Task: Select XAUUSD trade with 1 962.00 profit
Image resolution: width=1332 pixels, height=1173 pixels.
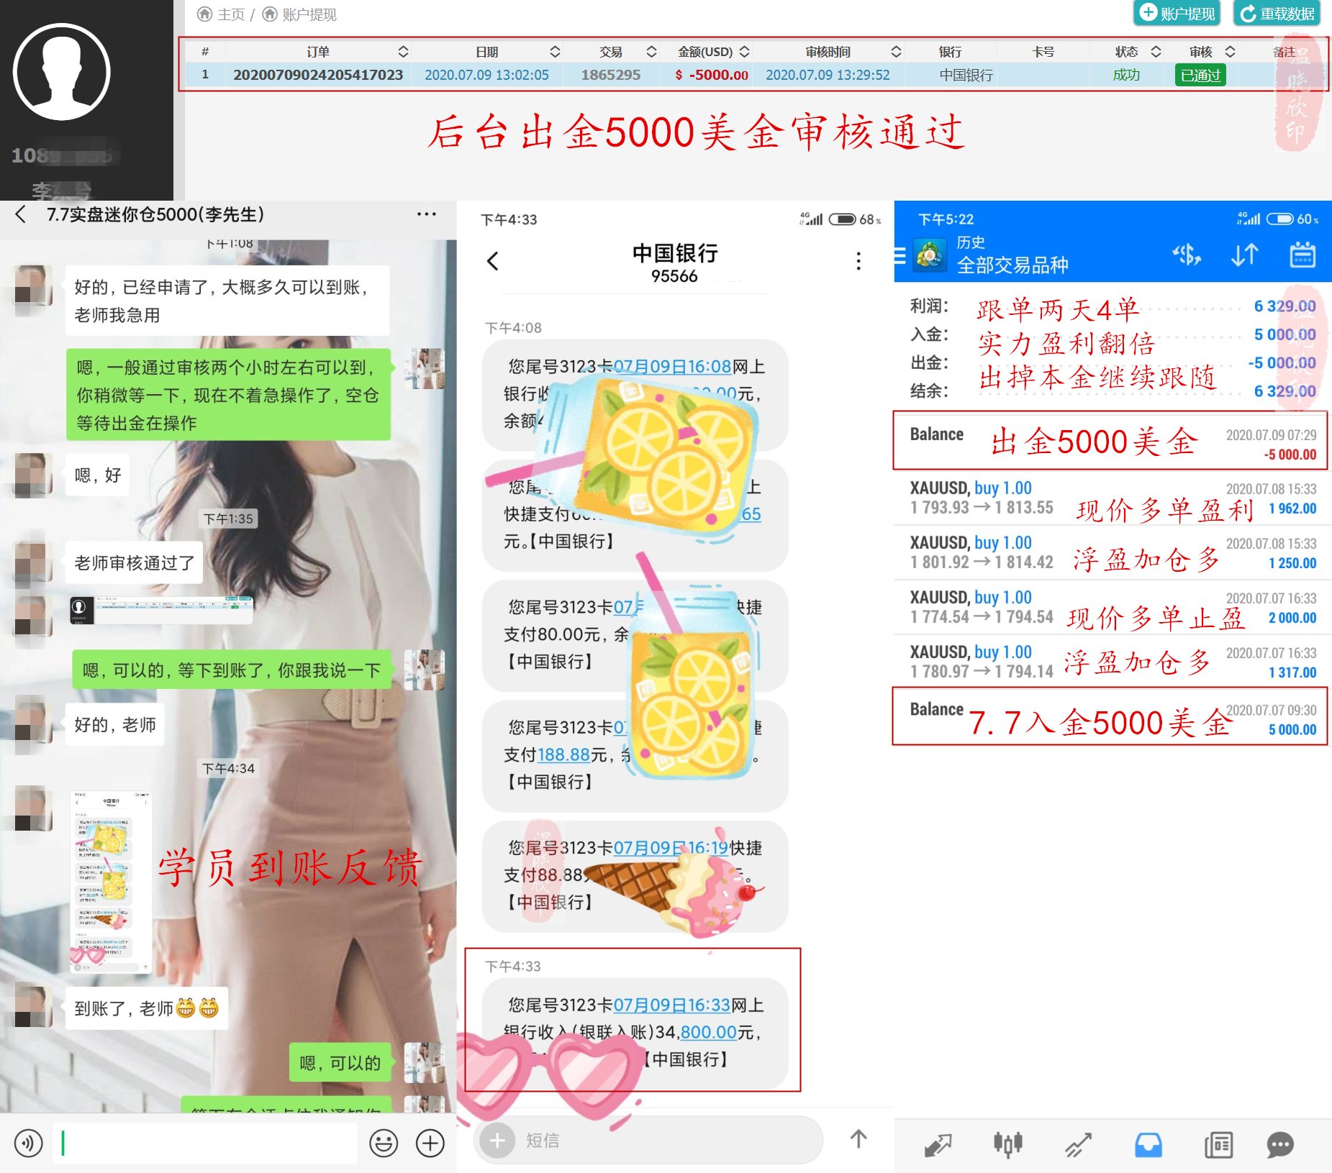Action: (1113, 498)
